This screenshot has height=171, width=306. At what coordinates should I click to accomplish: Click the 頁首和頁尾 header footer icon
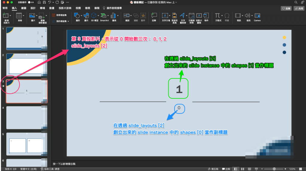tap(175, 16)
